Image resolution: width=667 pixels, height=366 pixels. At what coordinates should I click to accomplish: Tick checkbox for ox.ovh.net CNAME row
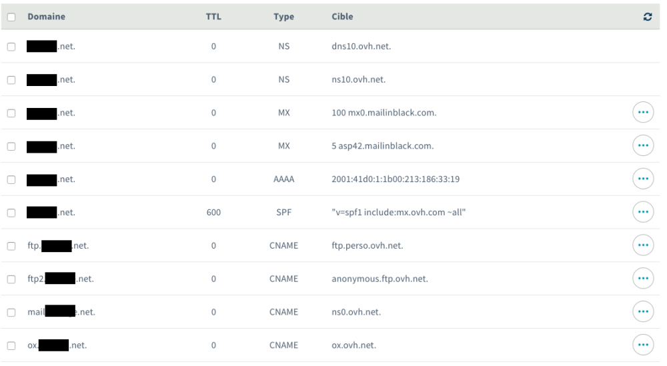11,345
